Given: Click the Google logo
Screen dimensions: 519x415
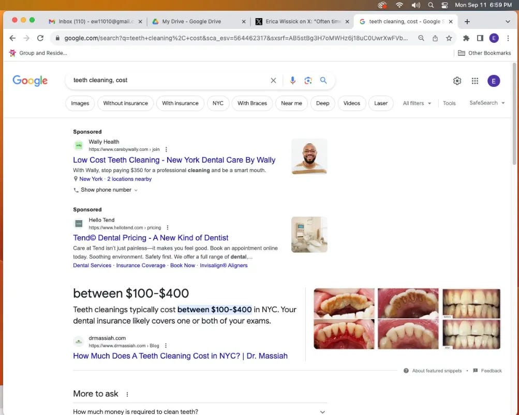Looking at the screenshot, I should coord(30,81).
